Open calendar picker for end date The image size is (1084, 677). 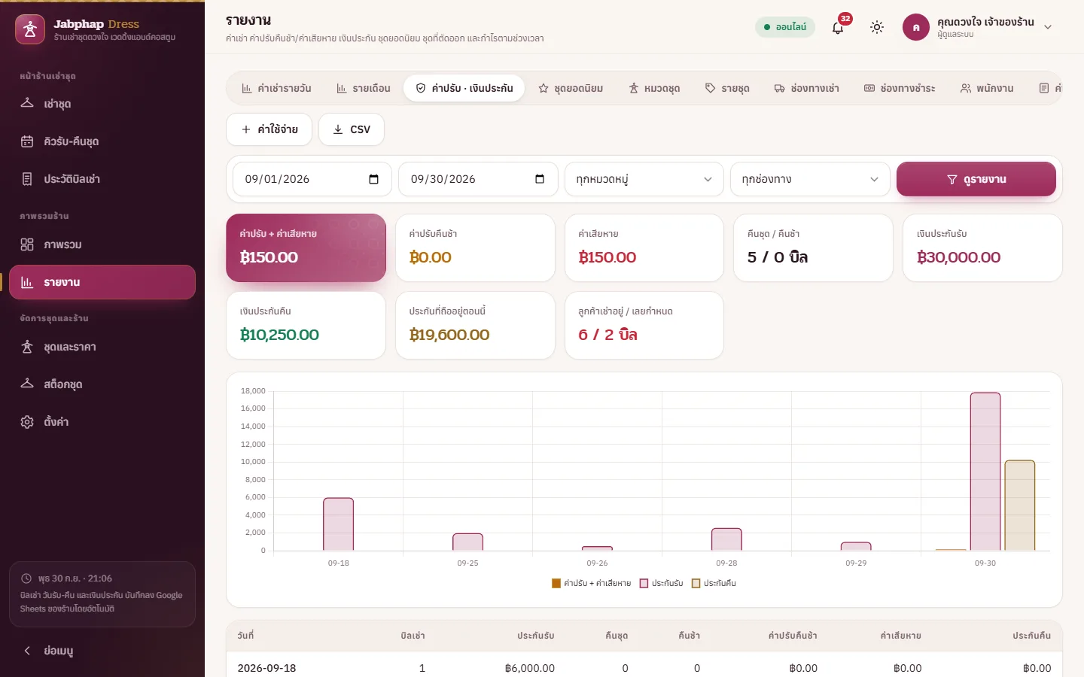[540, 179]
